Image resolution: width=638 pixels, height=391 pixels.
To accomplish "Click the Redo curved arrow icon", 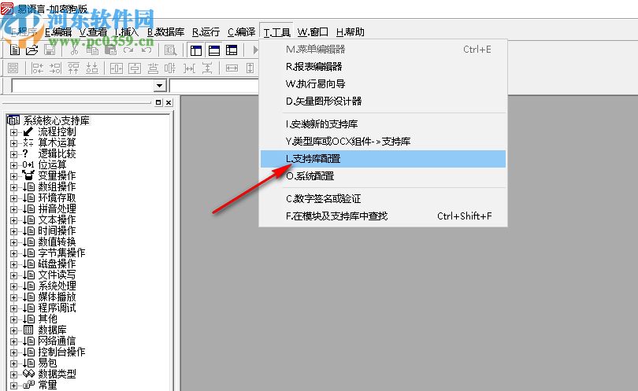I will 128,50.
